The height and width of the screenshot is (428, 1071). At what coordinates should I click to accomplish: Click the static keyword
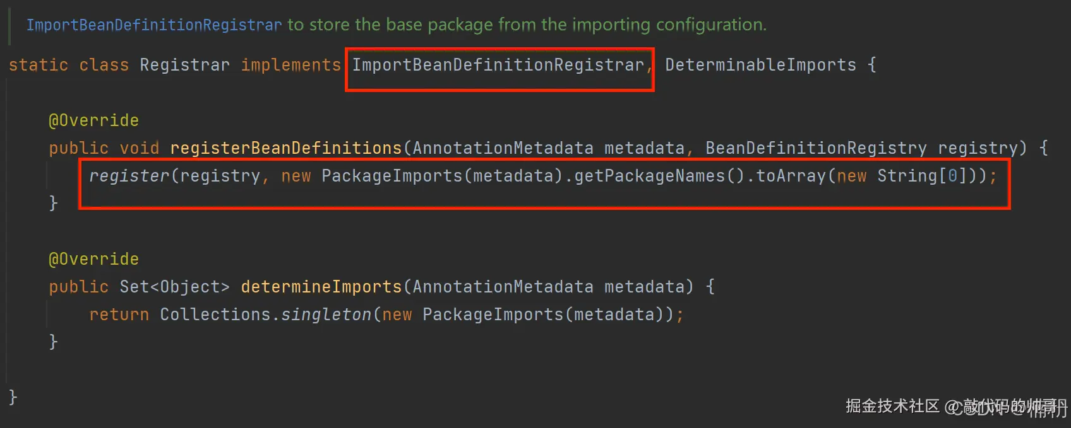tap(38, 65)
